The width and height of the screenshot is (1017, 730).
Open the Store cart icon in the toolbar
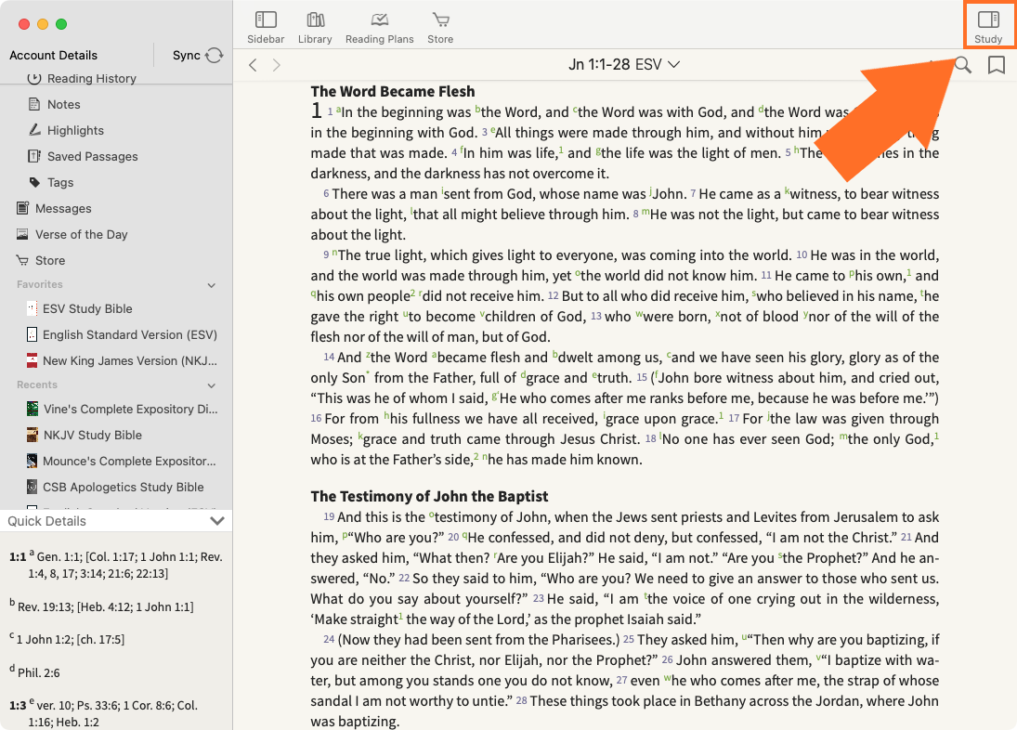coord(440,28)
